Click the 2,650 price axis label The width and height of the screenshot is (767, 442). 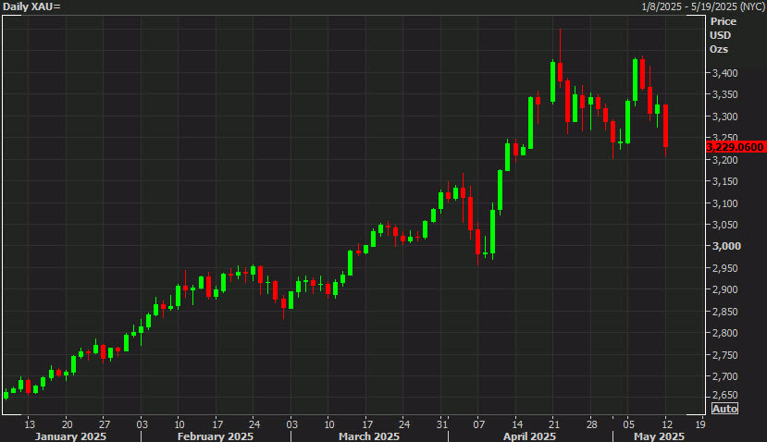[x=725, y=395]
